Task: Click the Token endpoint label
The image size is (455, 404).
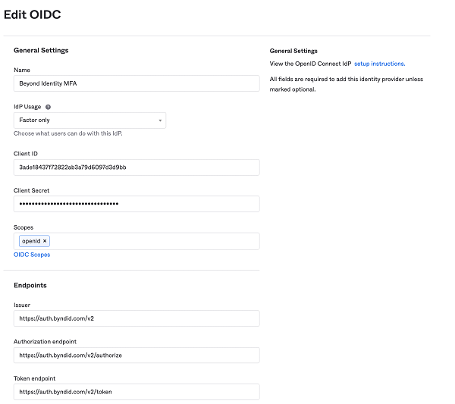Action: coord(34,379)
